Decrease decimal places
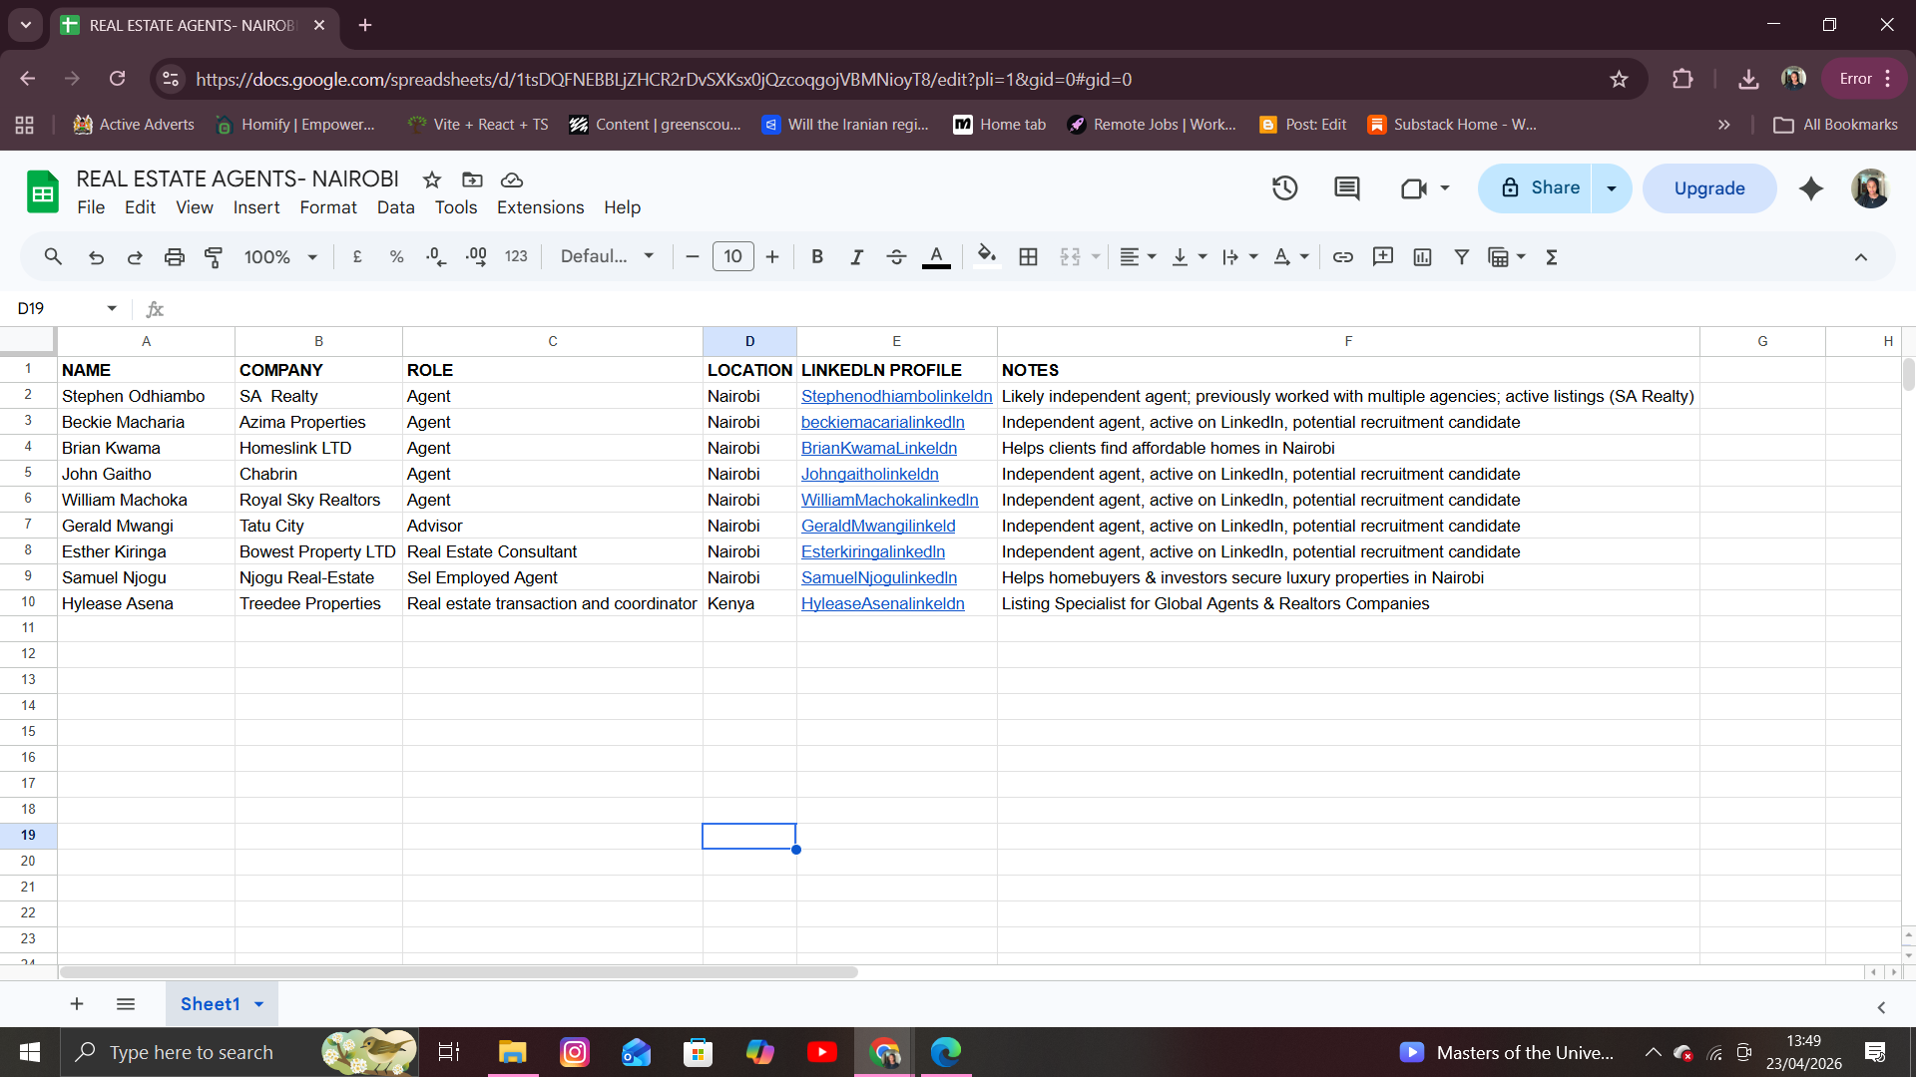Viewport: 1916px width, 1077px height. pyautogui.click(x=436, y=257)
